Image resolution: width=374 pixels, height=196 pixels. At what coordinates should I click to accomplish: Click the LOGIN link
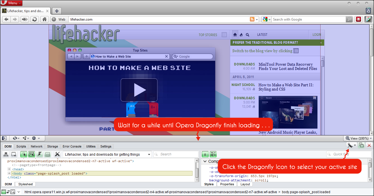click(317, 35)
